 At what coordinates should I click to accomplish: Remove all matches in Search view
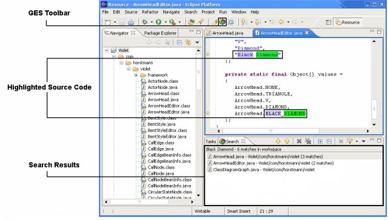308,141
